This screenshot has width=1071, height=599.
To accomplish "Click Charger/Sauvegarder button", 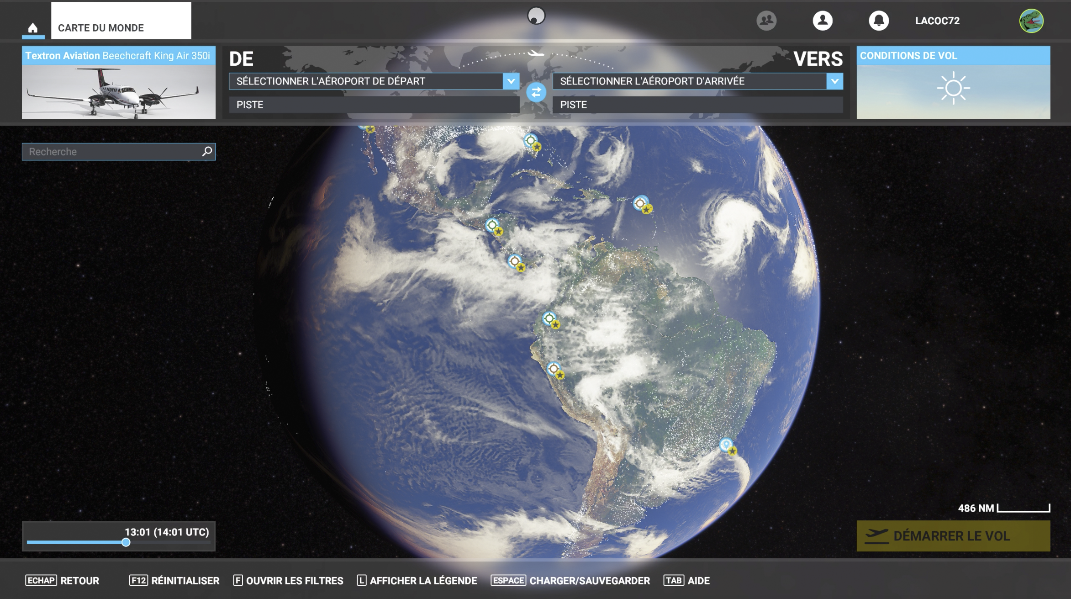I will pyautogui.click(x=570, y=581).
